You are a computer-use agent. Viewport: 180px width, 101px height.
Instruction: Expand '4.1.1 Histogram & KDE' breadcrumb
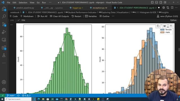coord(144,12)
